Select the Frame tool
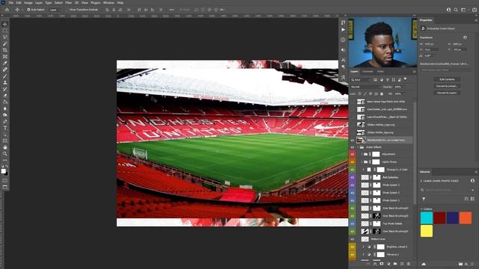This screenshot has height=269, width=479. pos(5,57)
